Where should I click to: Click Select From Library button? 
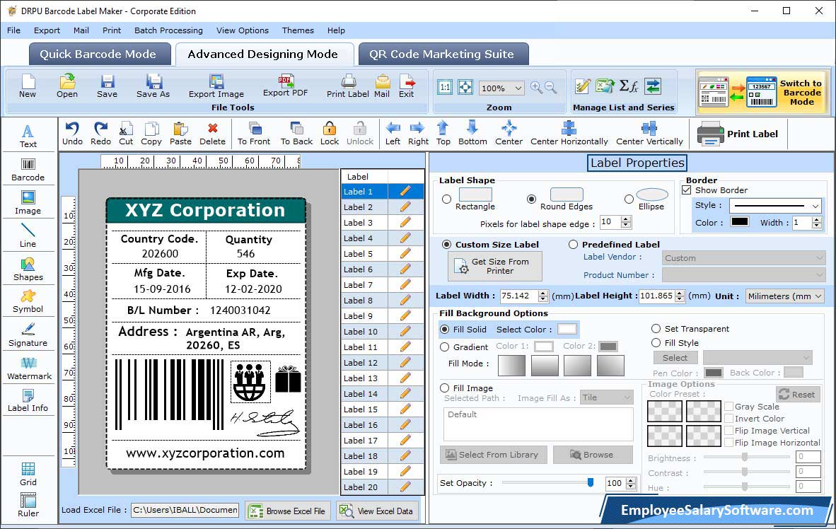pyautogui.click(x=494, y=454)
